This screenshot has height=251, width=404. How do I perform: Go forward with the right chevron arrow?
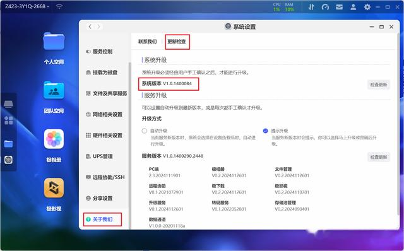pos(98,26)
